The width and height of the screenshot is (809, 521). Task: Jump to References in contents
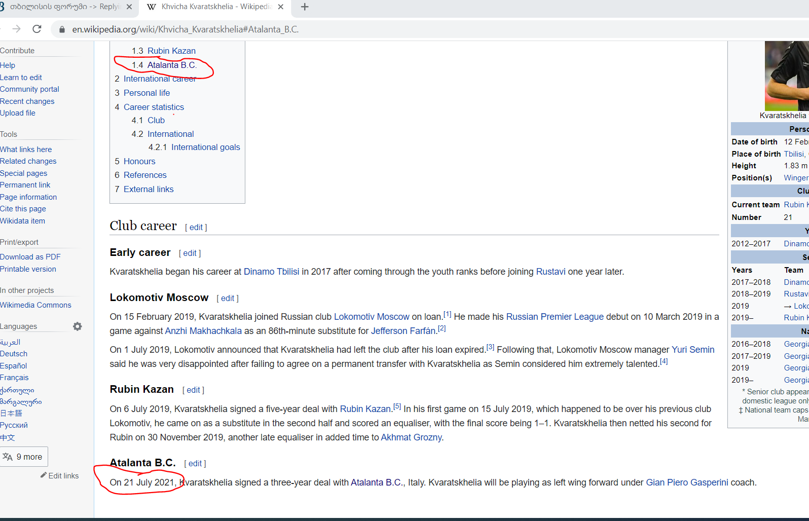[145, 175]
